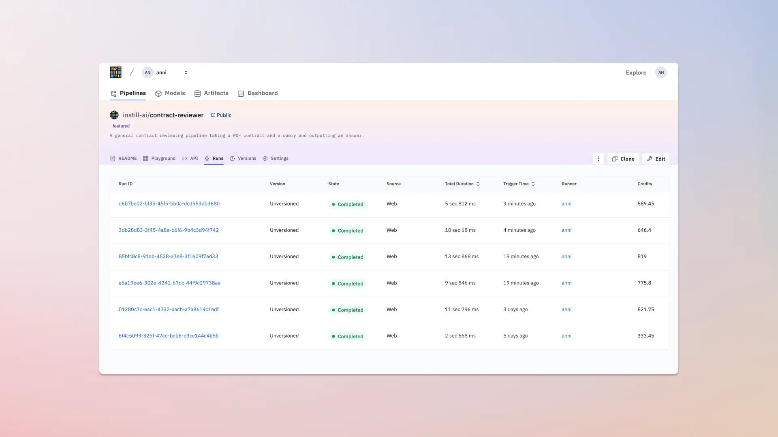The image size is (778, 437).
Task: Sort runs by Trigger Time
Action: (519, 184)
